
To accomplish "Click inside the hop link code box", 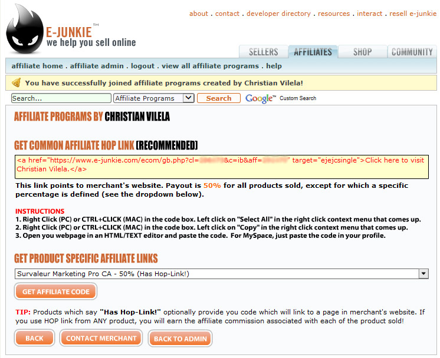I will pyautogui.click(x=222, y=167).
